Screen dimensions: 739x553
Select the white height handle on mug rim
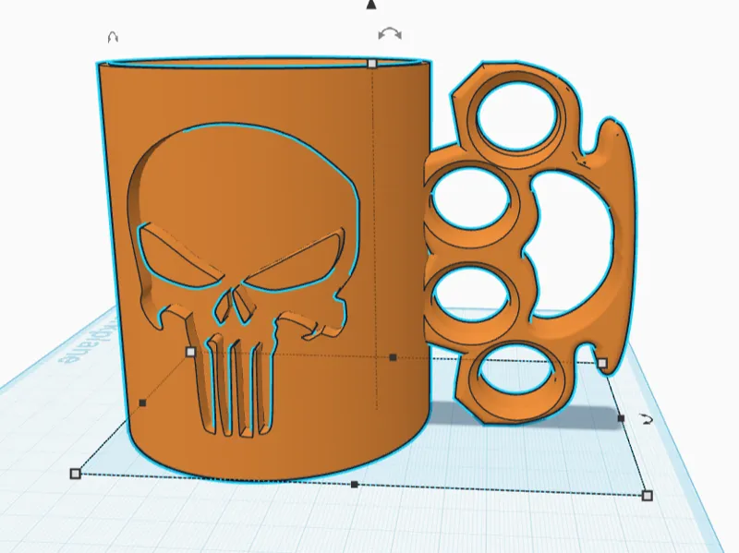click(372, 63)
